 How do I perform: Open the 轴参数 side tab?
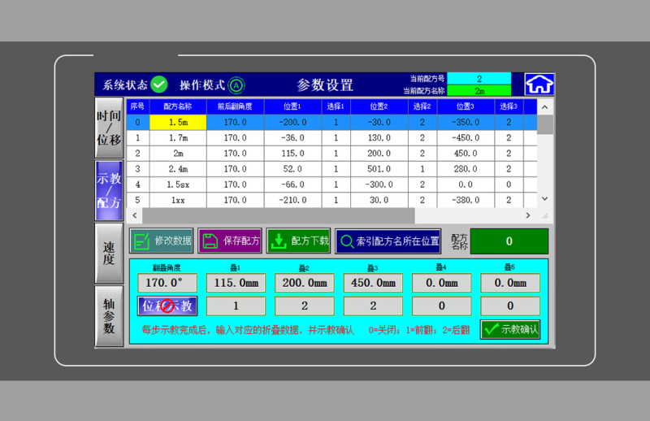pyautogui.click(x=109, y=315)
